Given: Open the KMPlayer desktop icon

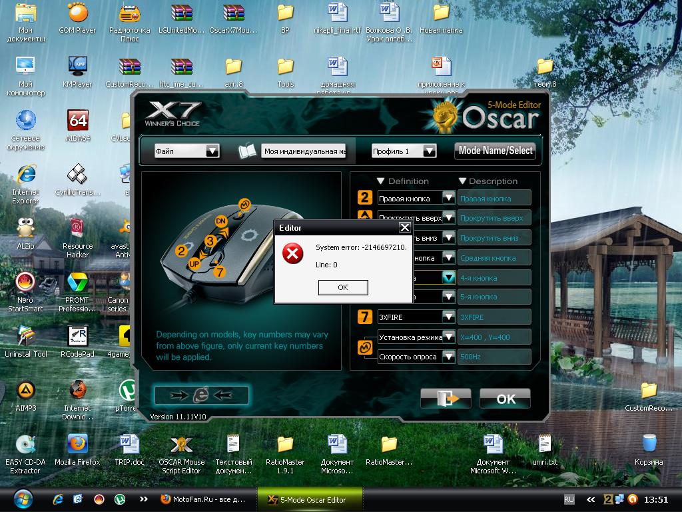Looking at the screenshot, I should tap(77, 73).
